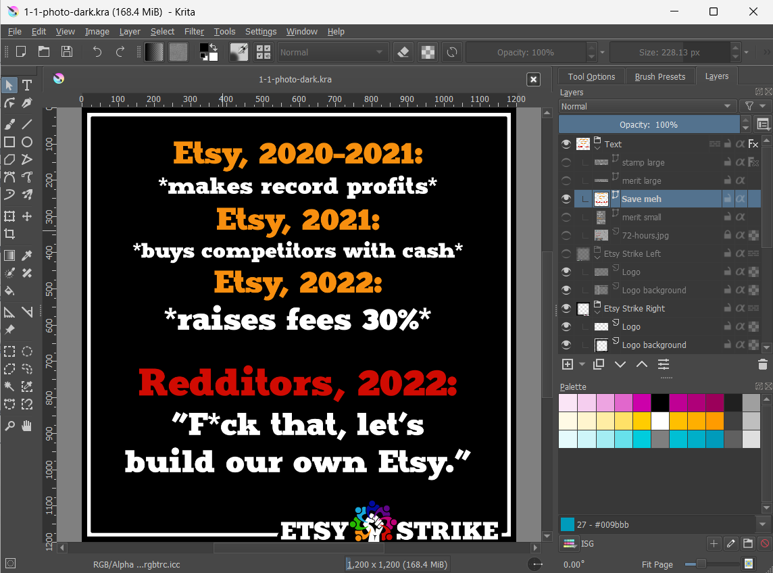Redo the last action
This screenshot has width=773, height=573.
(120, 52)
